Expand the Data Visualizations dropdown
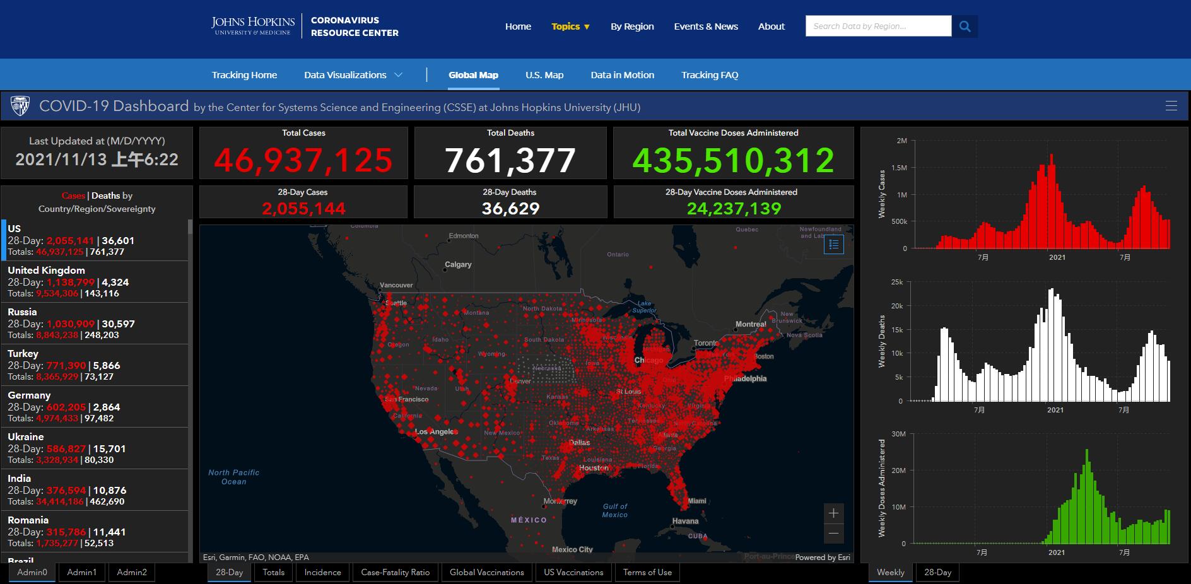 (x=353, y=75)
